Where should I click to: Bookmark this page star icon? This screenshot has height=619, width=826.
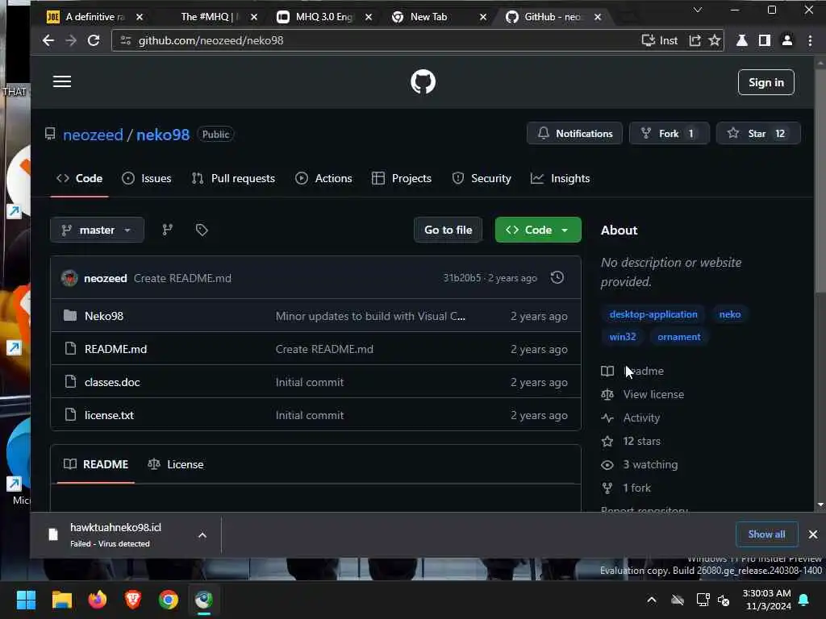coord(715,40)
